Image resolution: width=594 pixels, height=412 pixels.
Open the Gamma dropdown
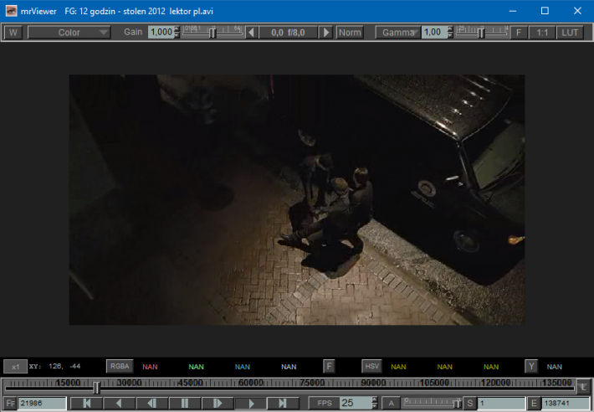[397, 33]
